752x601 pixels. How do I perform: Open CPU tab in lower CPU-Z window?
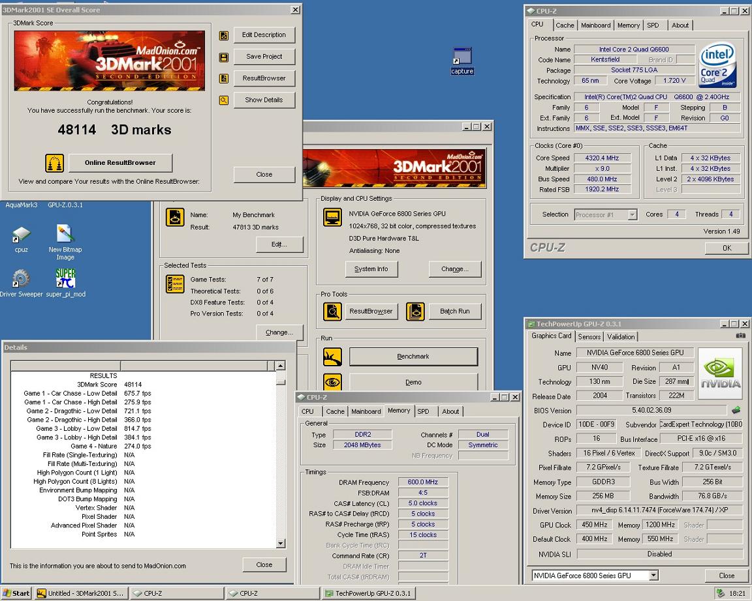(307, 411)
